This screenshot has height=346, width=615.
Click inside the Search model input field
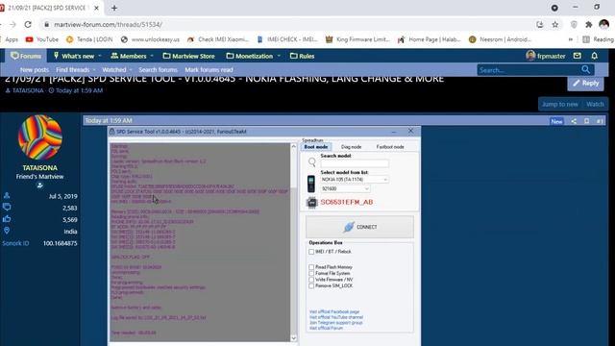click(355, 163)
